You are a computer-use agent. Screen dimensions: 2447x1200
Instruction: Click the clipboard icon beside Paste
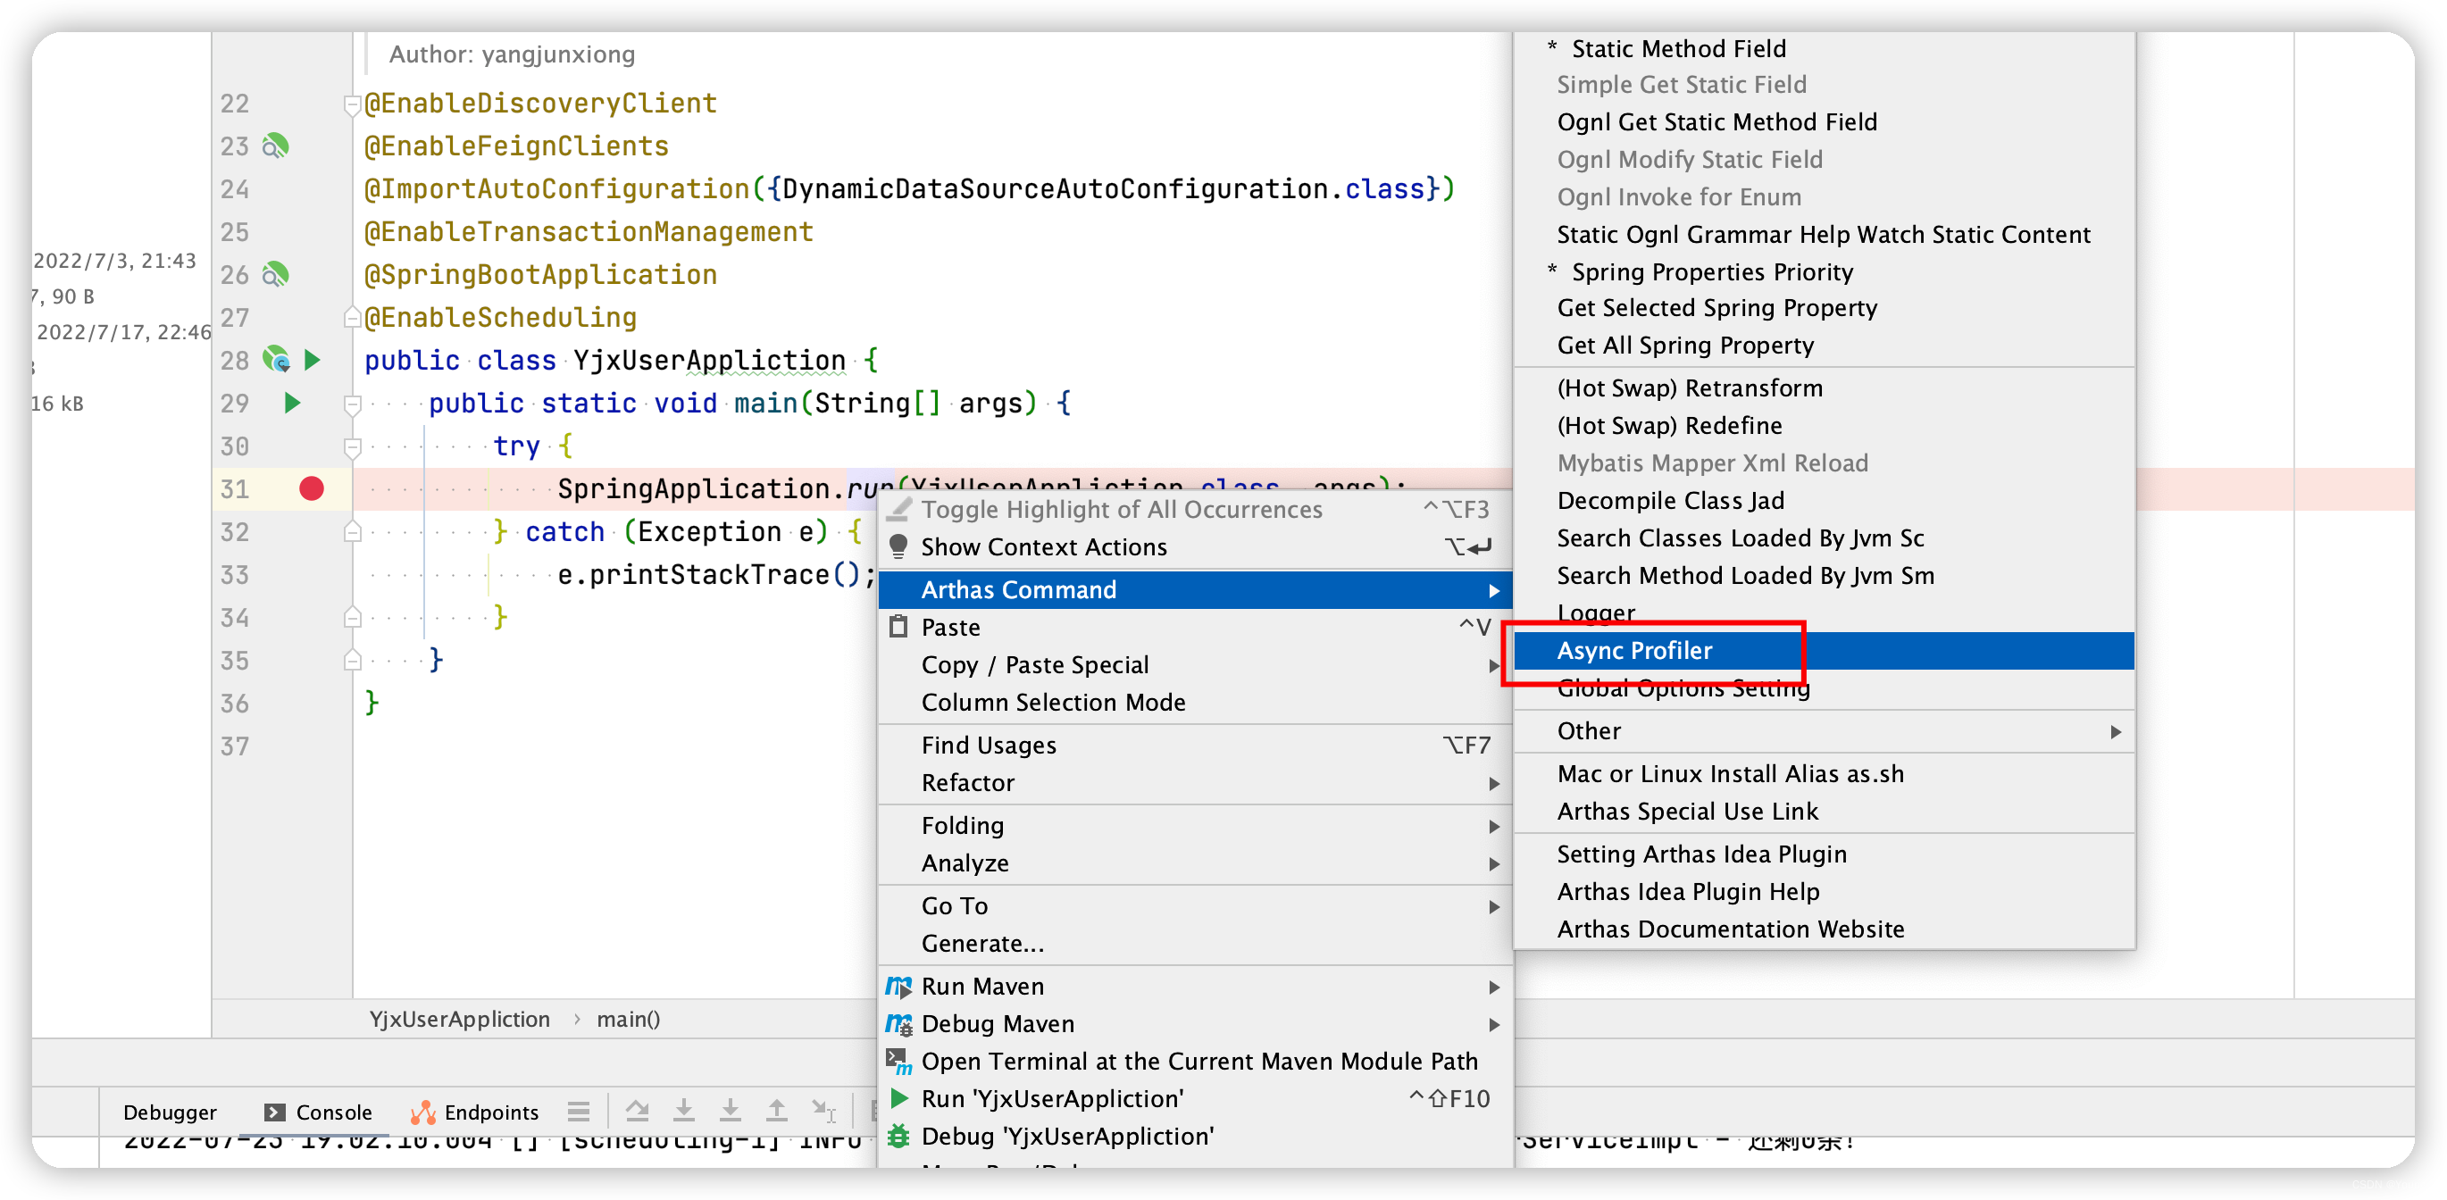pos(898,627)
